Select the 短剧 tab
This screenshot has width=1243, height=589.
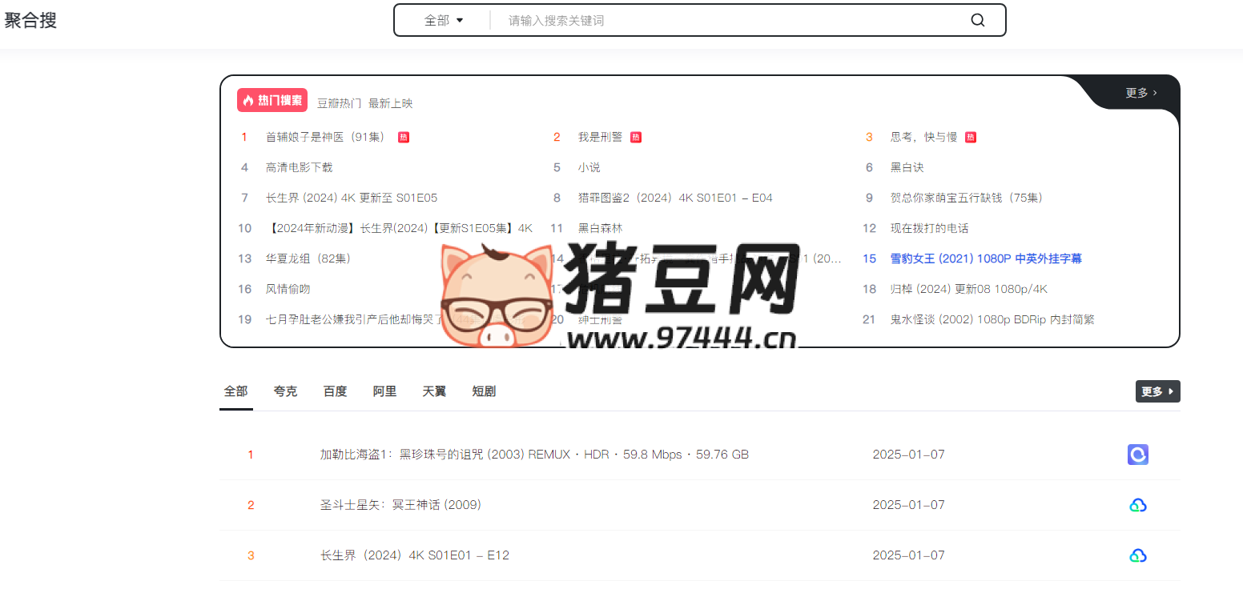click(484, 391)
